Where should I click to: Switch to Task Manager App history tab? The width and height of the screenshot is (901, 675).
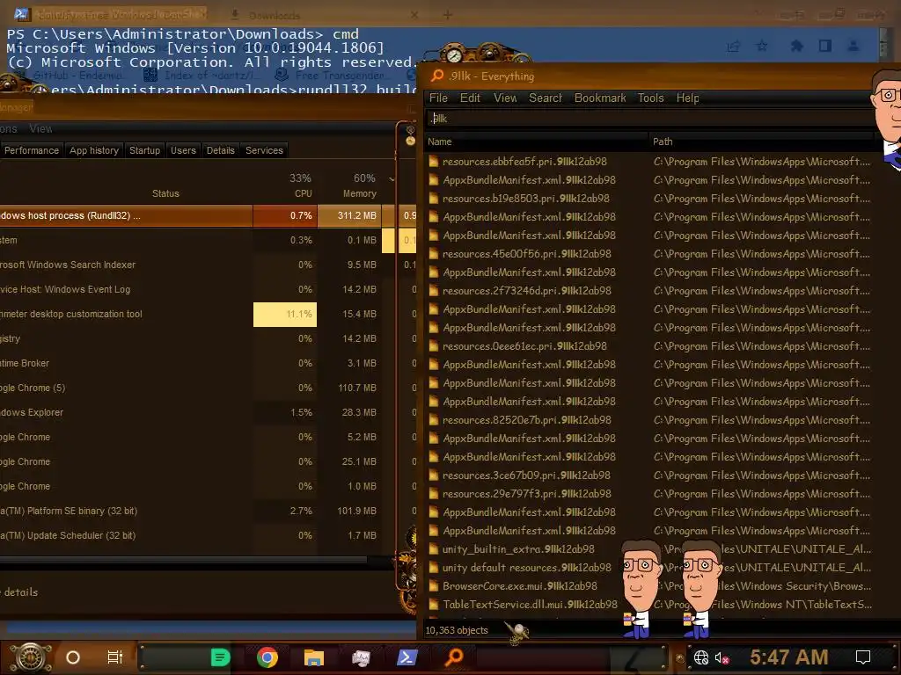click(x=94, y=150)
